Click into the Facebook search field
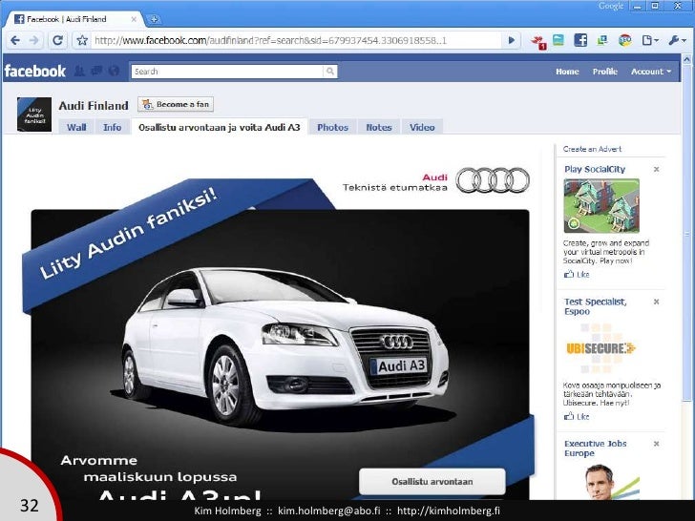 pos(229,72)
